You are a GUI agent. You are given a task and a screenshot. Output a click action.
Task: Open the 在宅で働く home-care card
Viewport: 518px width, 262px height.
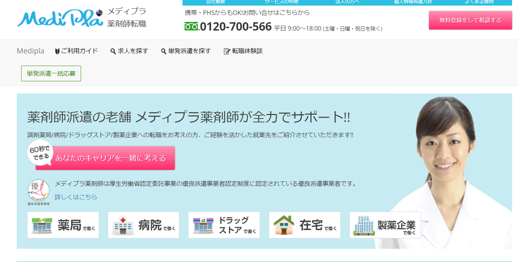[305, 225]
